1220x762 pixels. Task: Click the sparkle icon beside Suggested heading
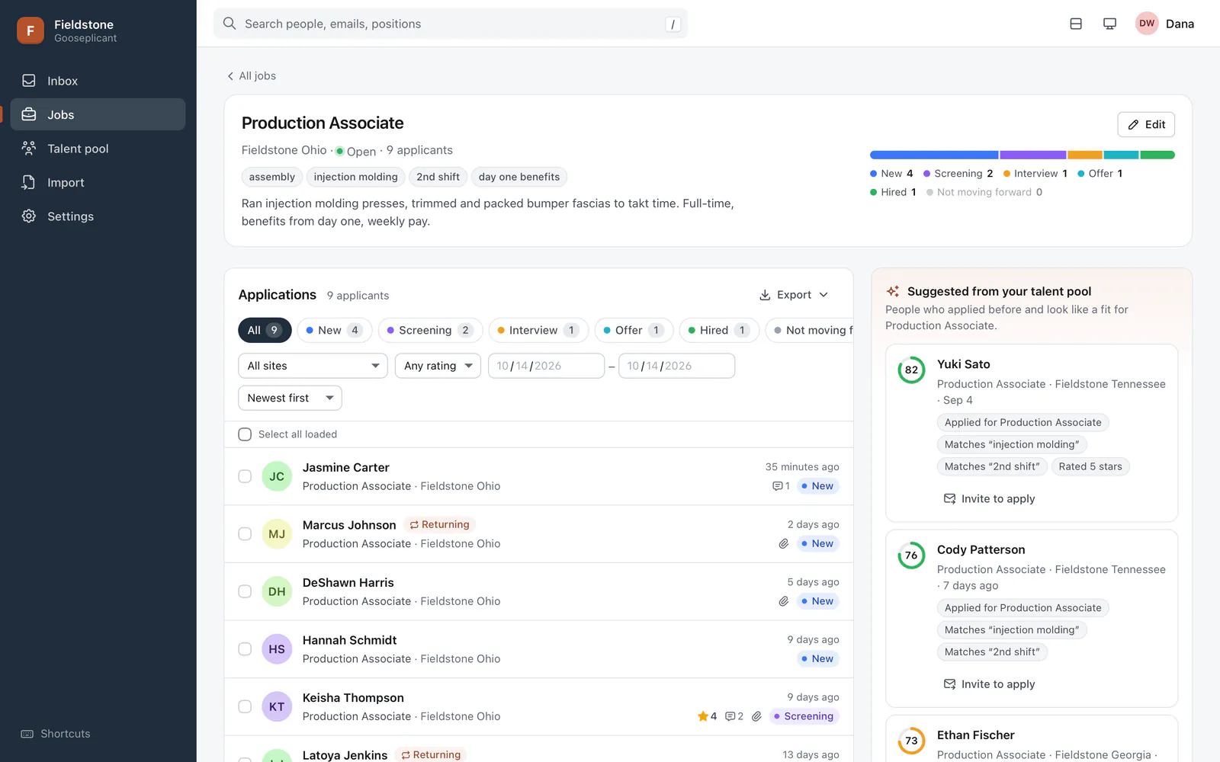[893, 291]
